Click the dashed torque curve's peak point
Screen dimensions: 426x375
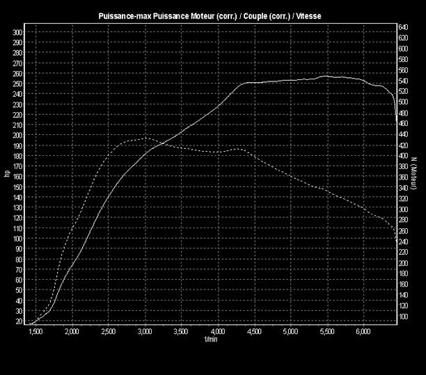pos(144,138)
